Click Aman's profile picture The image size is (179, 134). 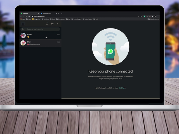(x=23, y=35)
